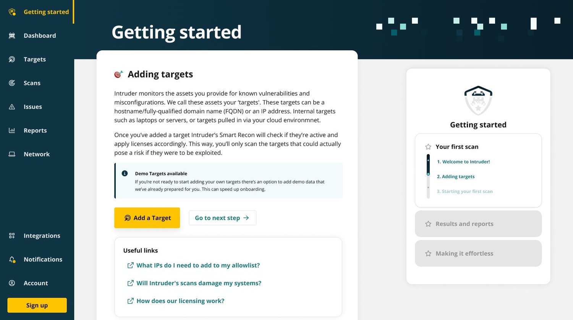Screen dimensions: 573x320
Task: Toggle the star next to Your first scan
Action: 428,146
